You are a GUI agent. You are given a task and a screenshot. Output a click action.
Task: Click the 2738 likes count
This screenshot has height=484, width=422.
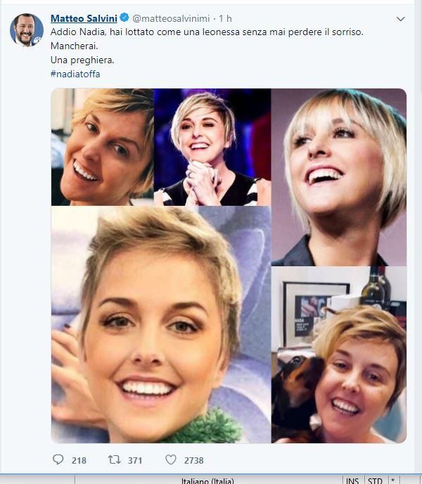coord(193,461)
